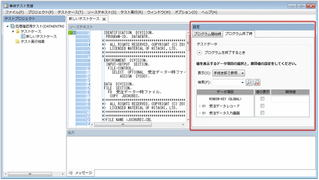The height and width of the screenshot is (180, 319).
Task: Open the 検索(F) combo box arrow
Action: coord(242,82)
